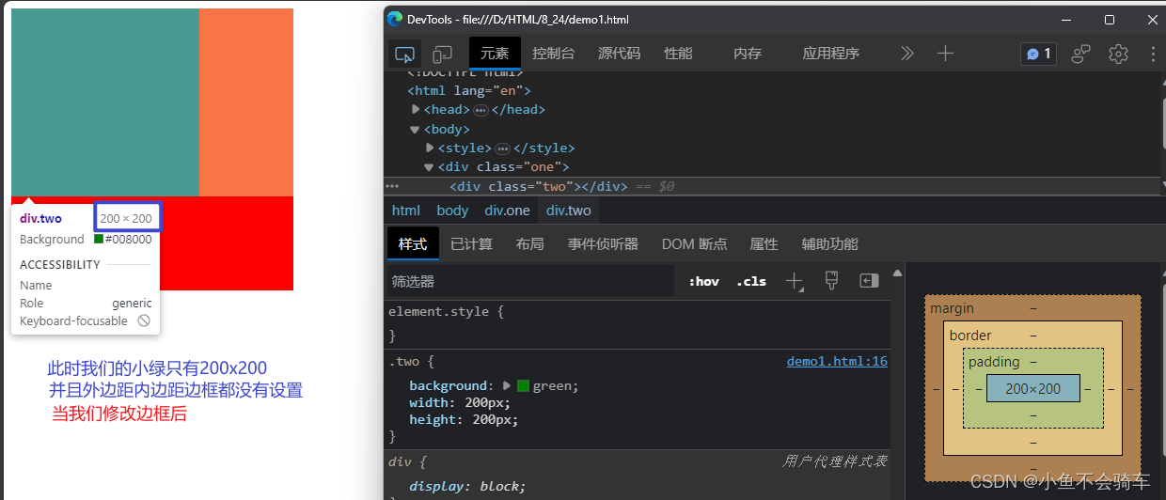The width and height of the screenshot is (1166, 500).
Task: Open the 布局 sub-tab
Action: click(529, 244)
